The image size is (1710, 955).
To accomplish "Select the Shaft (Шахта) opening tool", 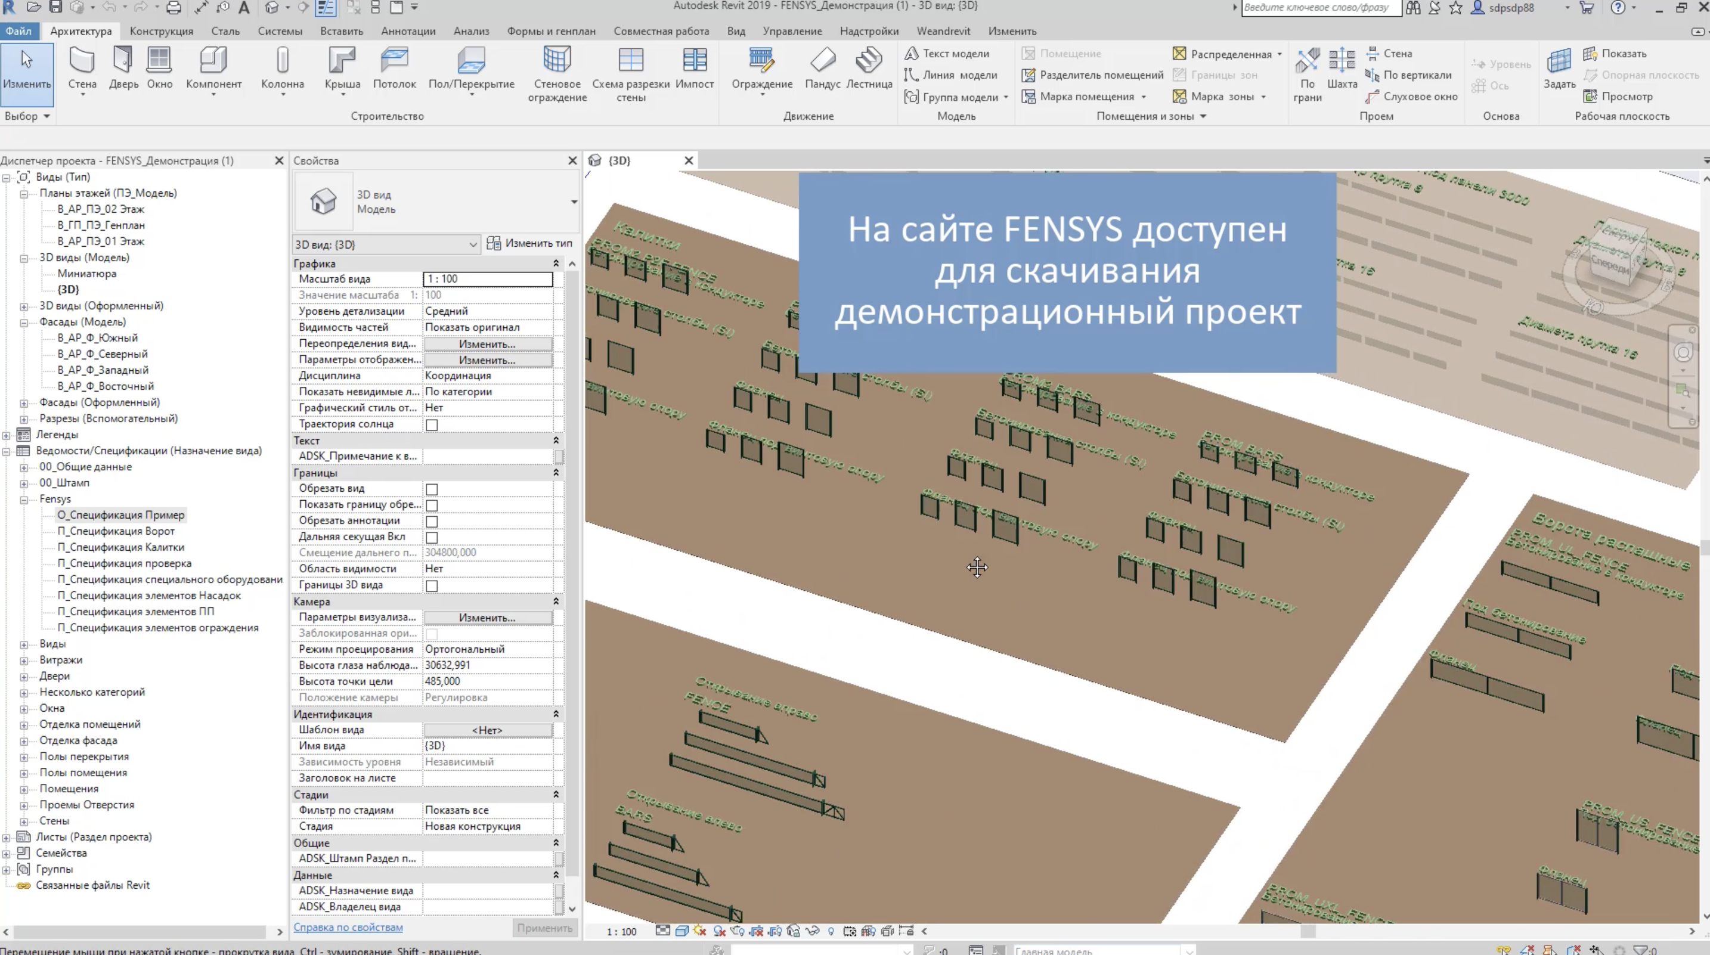I will pos(1342,68).
